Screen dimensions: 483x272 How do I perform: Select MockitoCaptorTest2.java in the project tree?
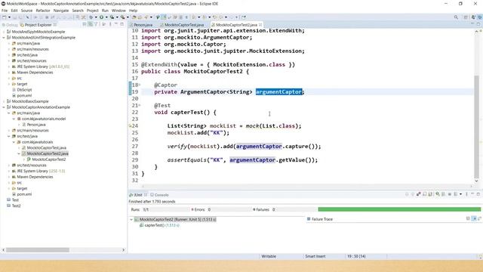(x=48, y=153)
